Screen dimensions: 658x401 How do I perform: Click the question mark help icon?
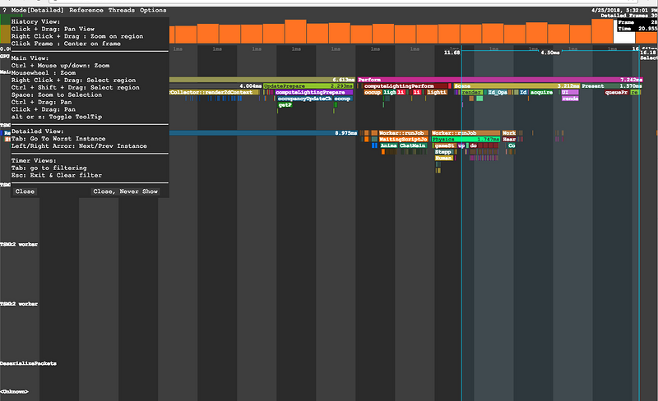[x=5, y=10]
